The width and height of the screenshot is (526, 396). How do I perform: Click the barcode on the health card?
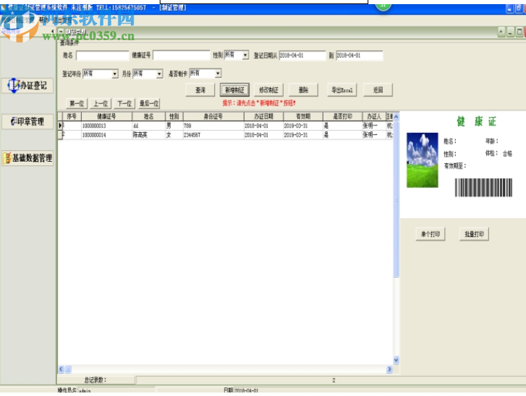[483, 187]
